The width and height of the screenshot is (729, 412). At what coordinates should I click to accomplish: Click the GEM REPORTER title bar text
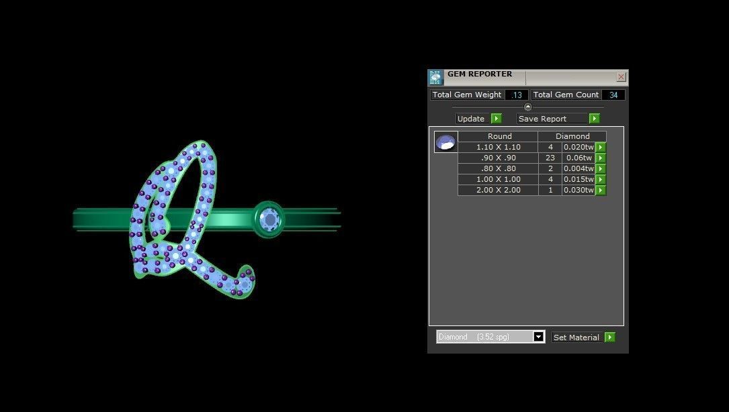480,74
